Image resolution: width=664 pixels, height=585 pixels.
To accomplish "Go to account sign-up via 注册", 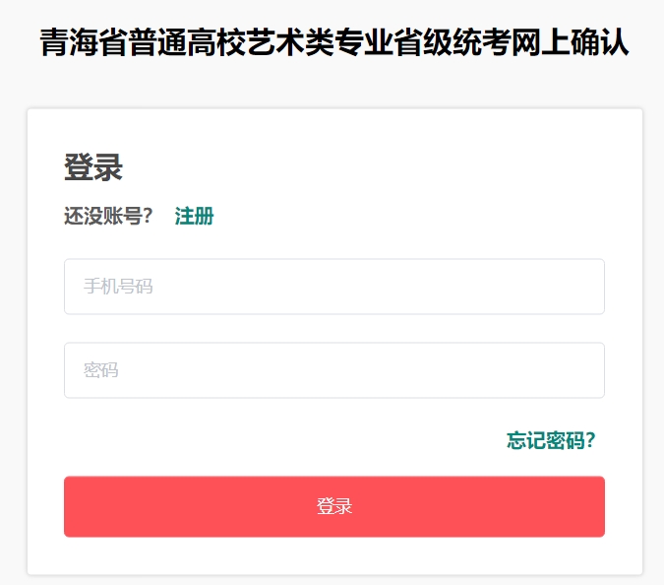I will pyautogui.click(x=194, y=217).
